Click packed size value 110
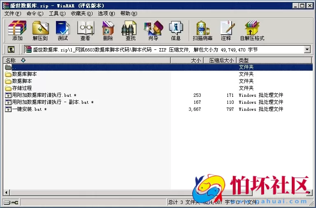The height and width of the screenshot is (208, 316). tap(230, 102)
